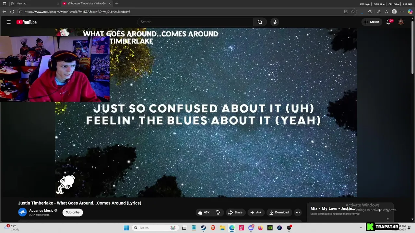Click the "204K subscribers" text

click(39, 215)
